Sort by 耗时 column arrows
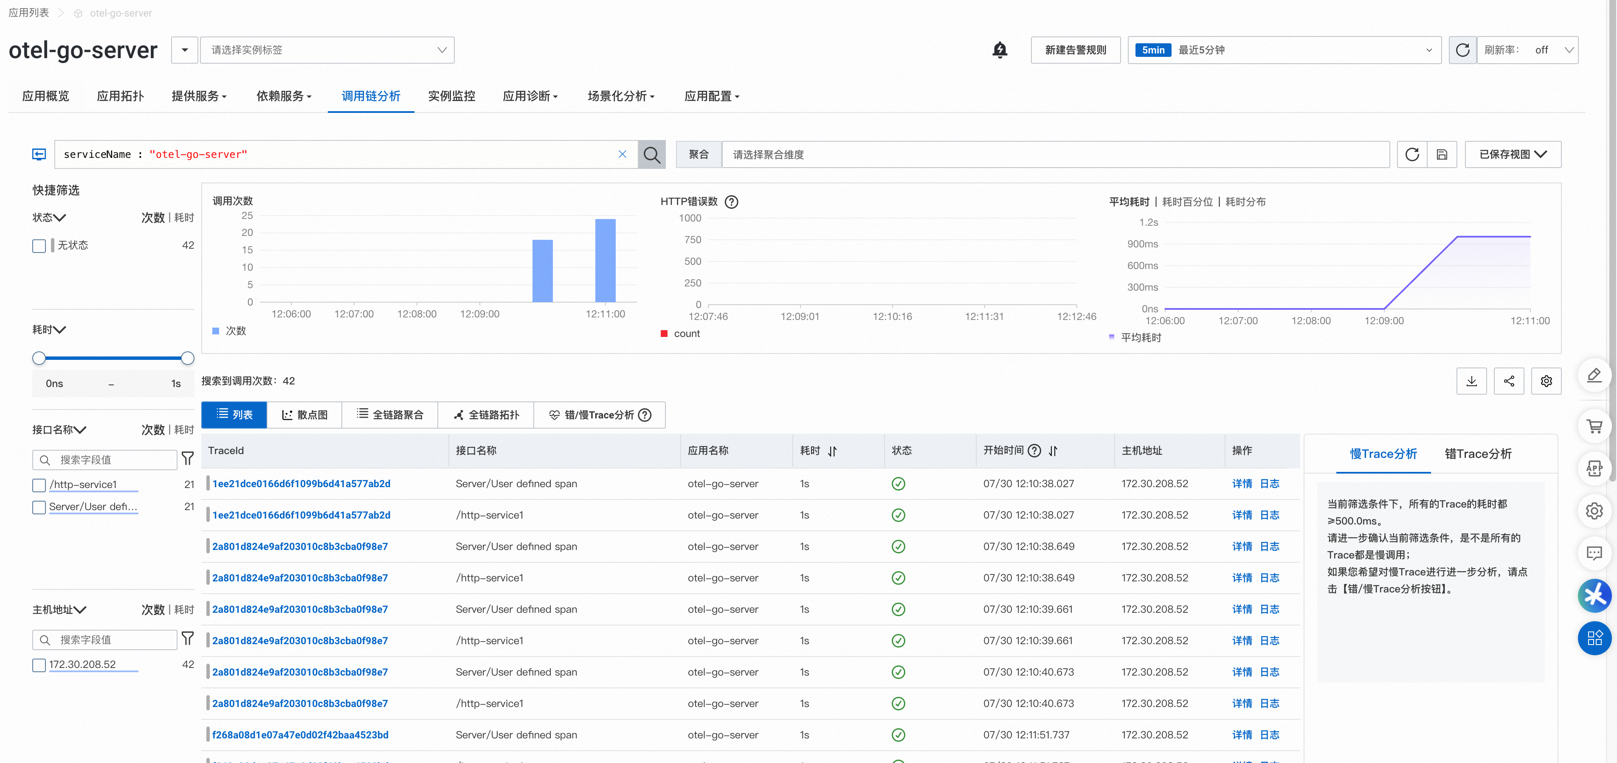The height and width of the screenshot is (763, 1617). 832,451
